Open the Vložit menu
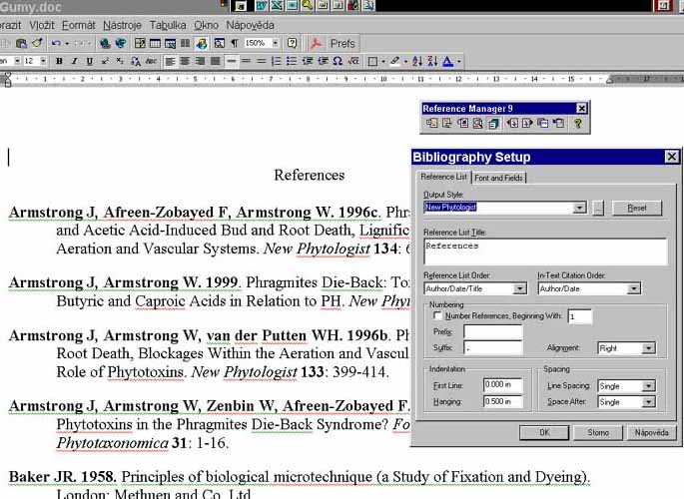Screen dimensions: 684x499 pyautogui.click(x=42, y=25)
